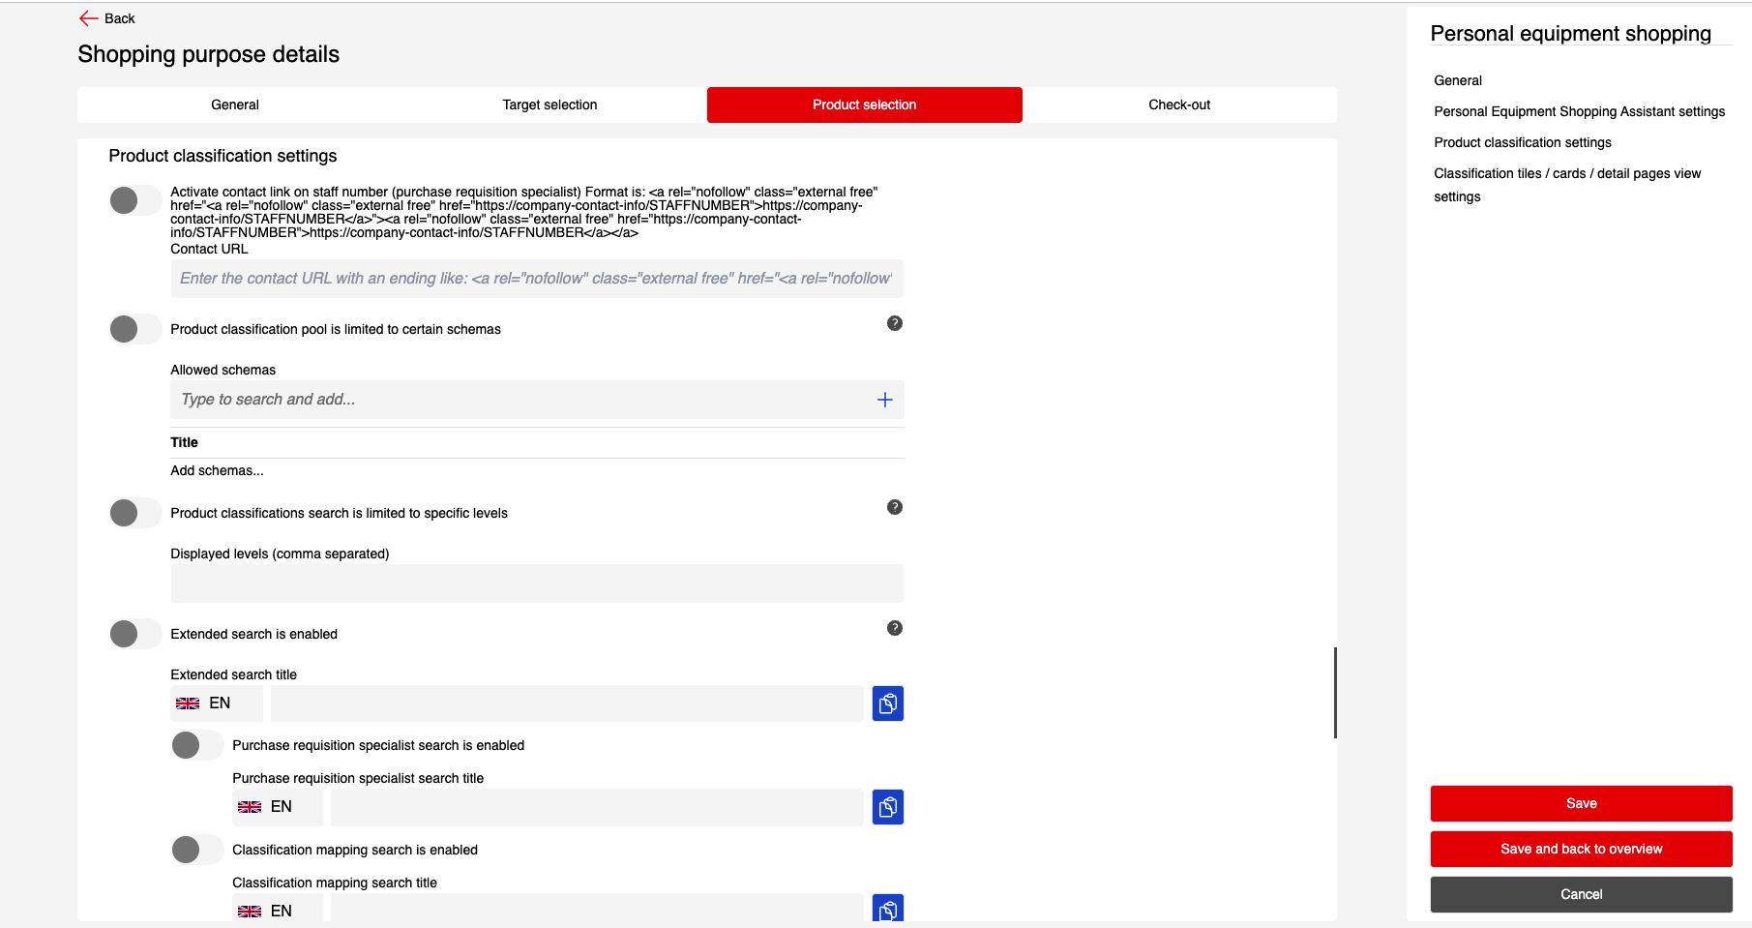Open help icon for schema pool limitation
Screen dimensions: 1752x928
(894, 323)
